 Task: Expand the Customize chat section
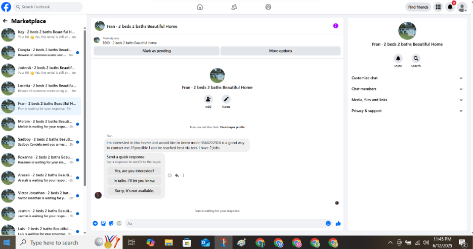(407, 78)
